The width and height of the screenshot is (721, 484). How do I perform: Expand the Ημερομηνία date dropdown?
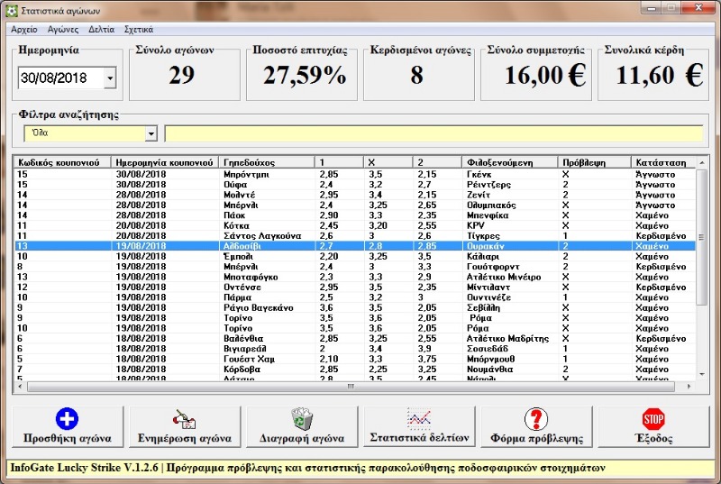(110, 79)
